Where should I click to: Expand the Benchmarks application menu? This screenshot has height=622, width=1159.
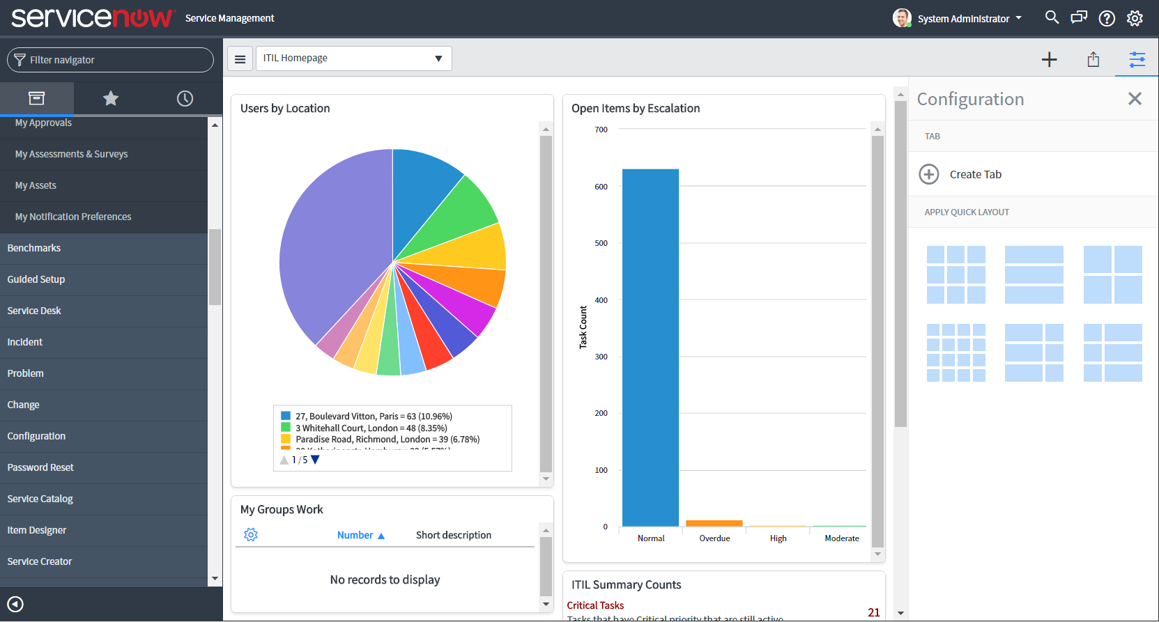tap(104, 249)
